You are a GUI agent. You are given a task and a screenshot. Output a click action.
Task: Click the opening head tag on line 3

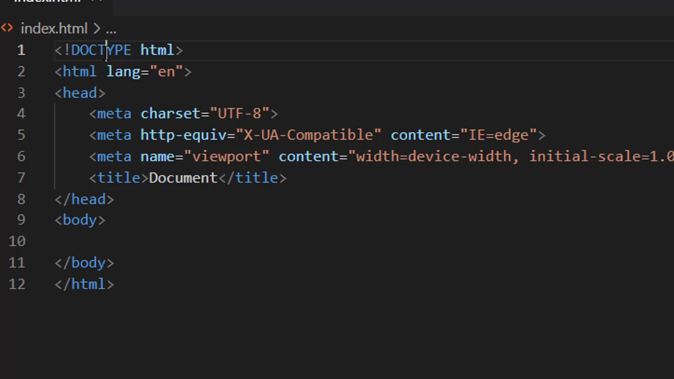[80, 93]
